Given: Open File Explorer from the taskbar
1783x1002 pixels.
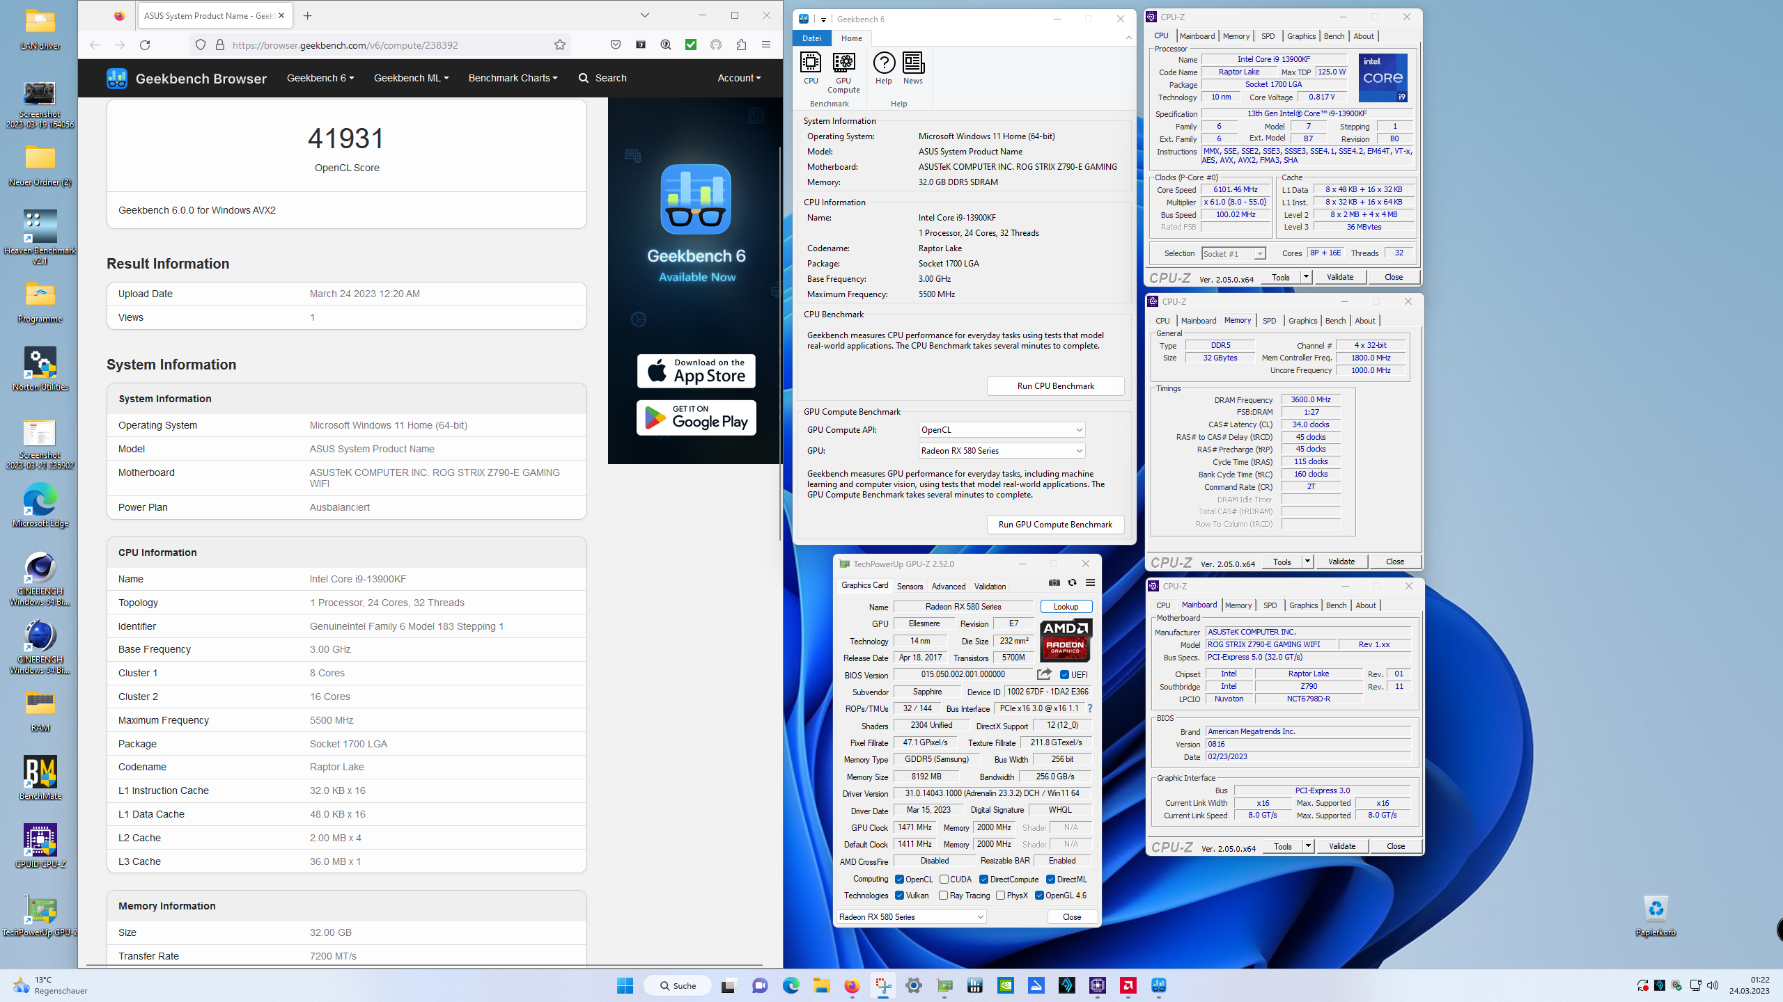Looking at the screenshot, I should [x=821, y=985].
